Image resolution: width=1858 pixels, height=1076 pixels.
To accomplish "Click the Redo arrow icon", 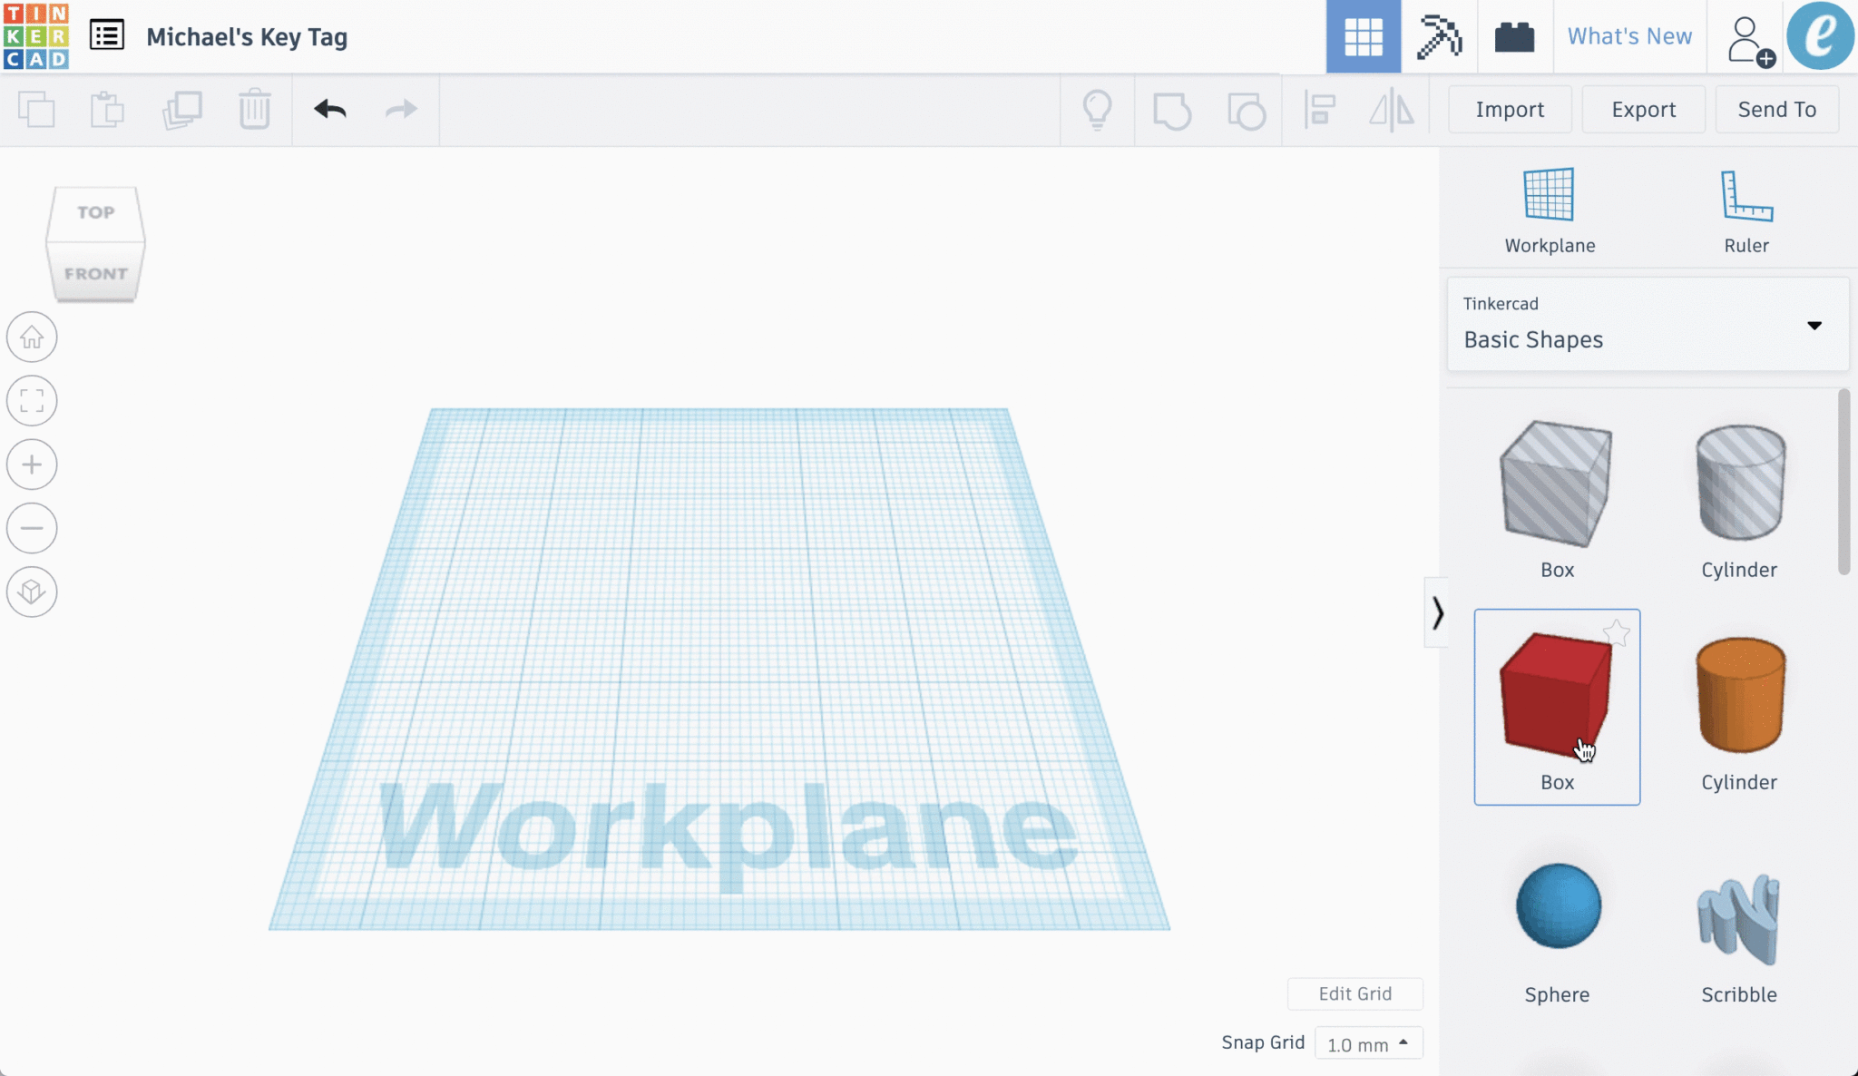I will (404, 108).
